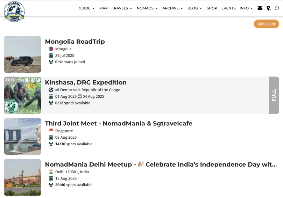Open the Mongolia RoadTrip event title
This screenshot has height=198, width=283.
[75, 42]
